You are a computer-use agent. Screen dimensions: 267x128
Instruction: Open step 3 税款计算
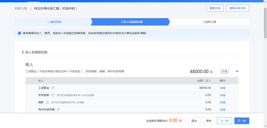(x=209, y=22)
